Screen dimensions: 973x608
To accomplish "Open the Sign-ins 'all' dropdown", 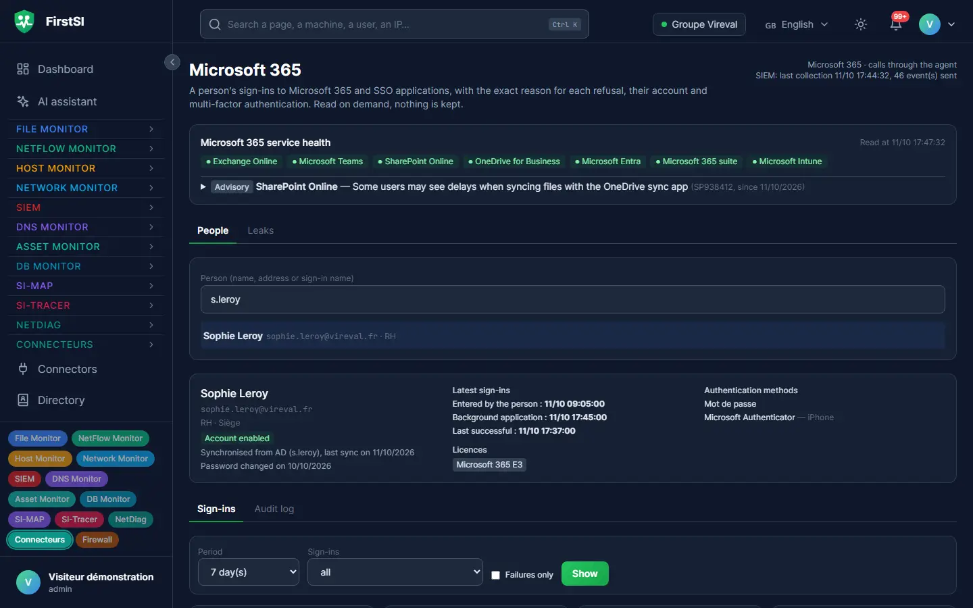I will (395, 572).
